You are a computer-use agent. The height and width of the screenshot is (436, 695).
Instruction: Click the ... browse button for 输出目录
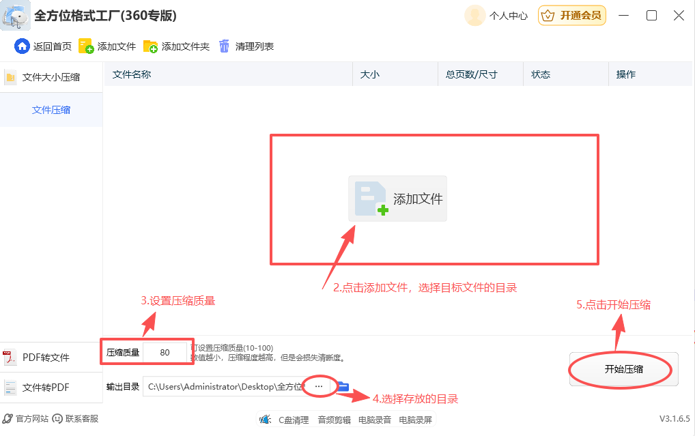click(x=318, y=386)
